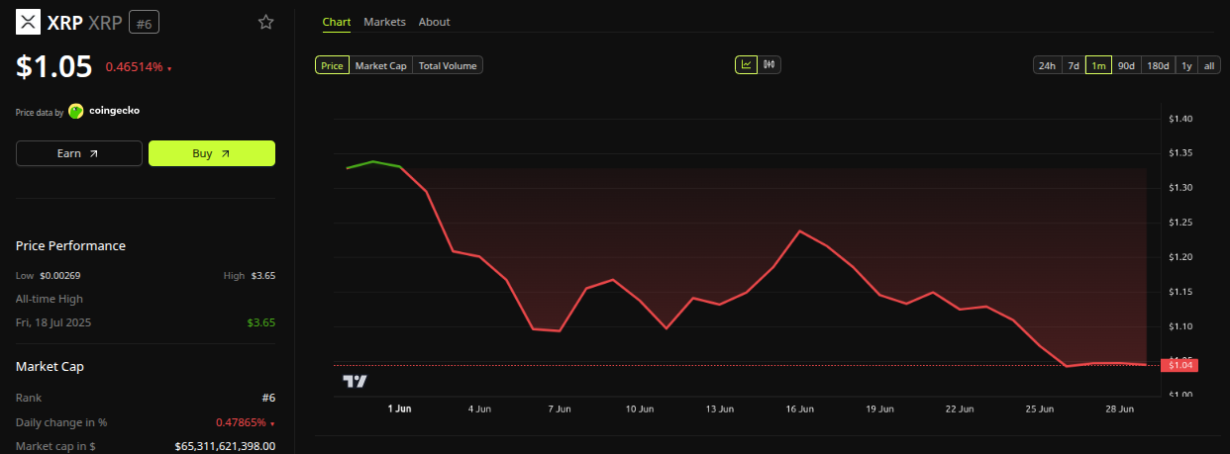Click the Market Cap heading

point(50,366)
